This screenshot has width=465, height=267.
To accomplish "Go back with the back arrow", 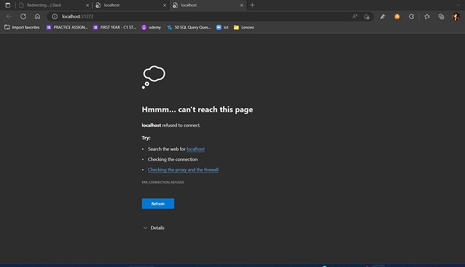I will click(x=9, y=16).
